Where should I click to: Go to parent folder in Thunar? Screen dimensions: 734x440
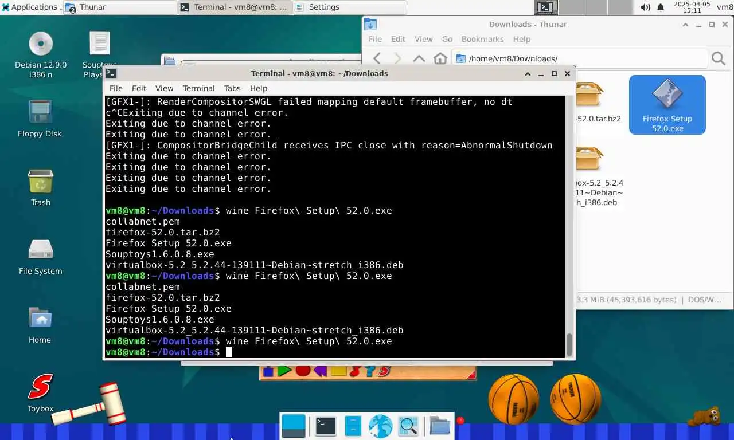point(419,58)
